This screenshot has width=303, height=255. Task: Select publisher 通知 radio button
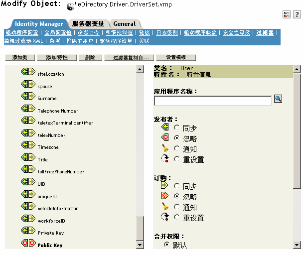click(176, 148)
